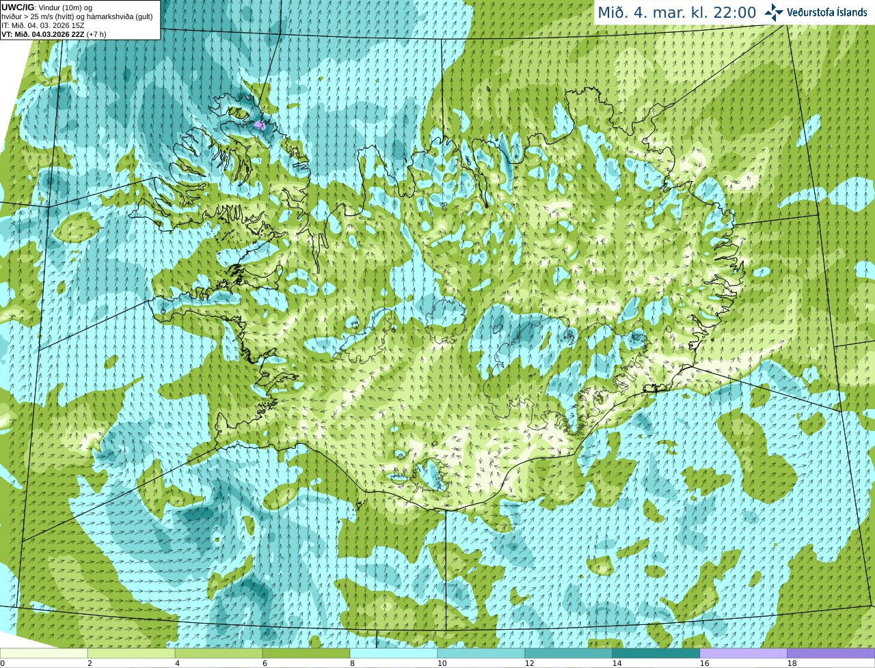
Task: Pick the lavender 16–18 m/s swatch
Action: [x=744, y=653]
